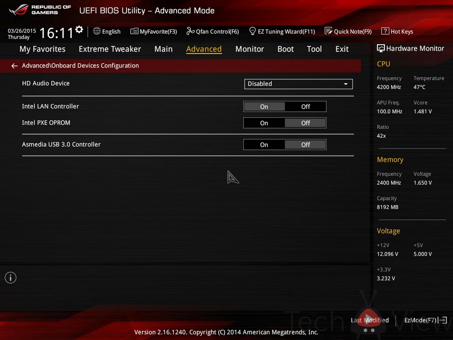
Task: Click the Advanced\Onboard Devices Configuration breadcrumb
Action: pyautogui.click(x=80, y=65)
